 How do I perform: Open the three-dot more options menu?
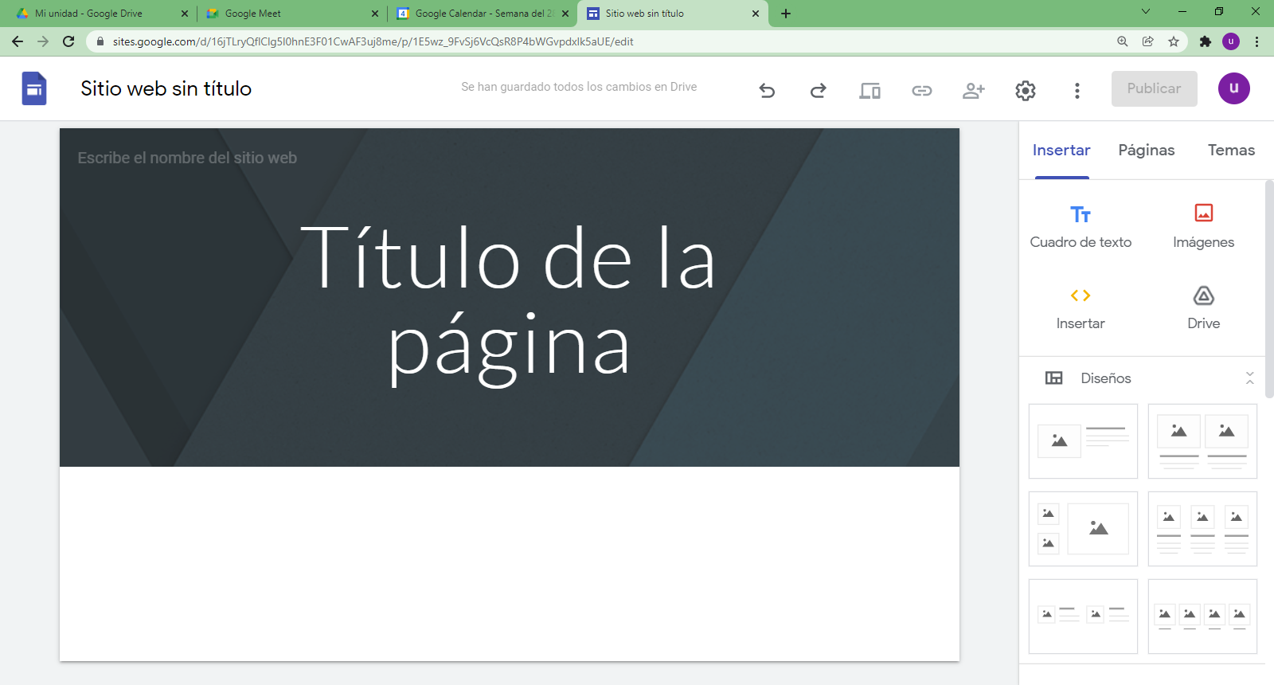(1077, 91)
